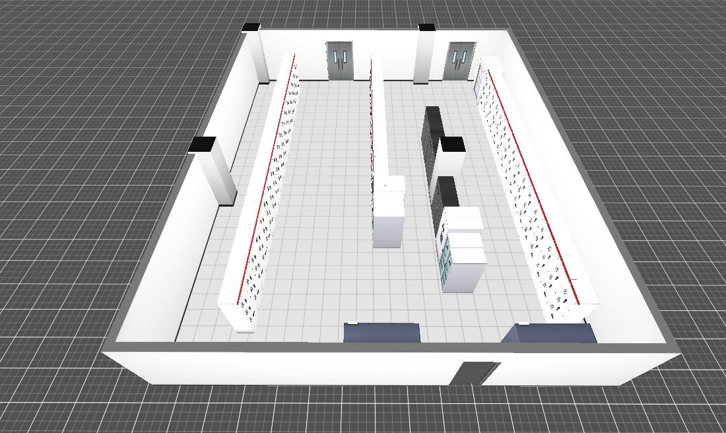726x433 pixels.
Task: Select the right dark blue desk at front
Action: [556, 333]
